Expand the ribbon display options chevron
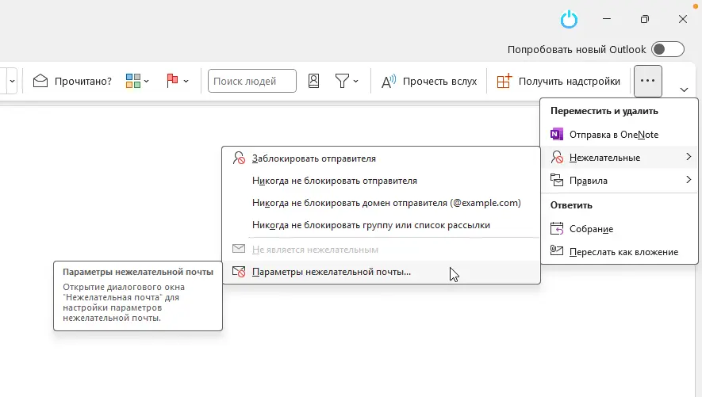Image resolution: width=702 pixels, height=397 pixels. tap(684, 89)
